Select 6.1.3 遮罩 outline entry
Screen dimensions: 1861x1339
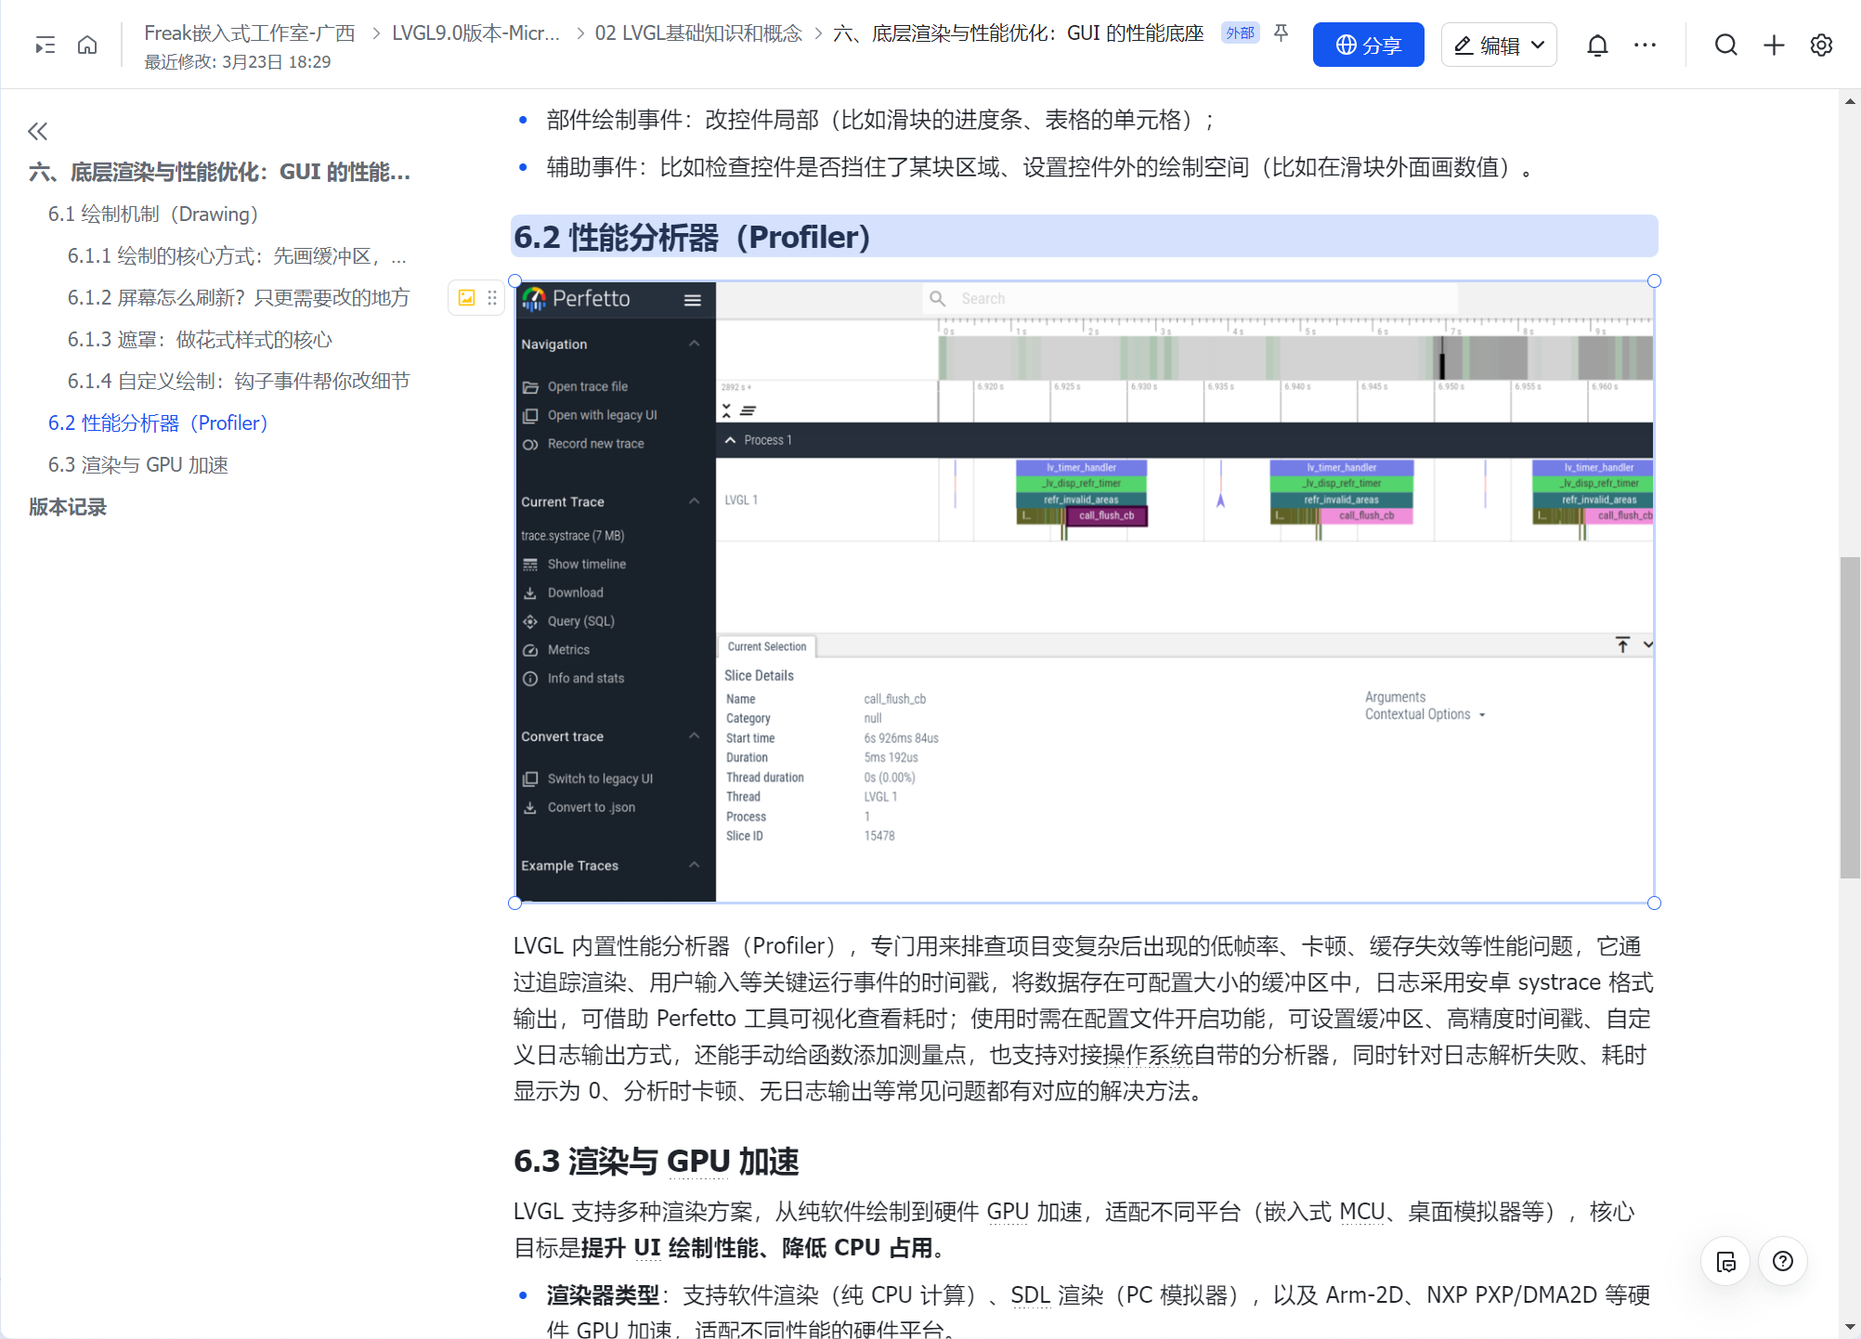coord(200,340)
